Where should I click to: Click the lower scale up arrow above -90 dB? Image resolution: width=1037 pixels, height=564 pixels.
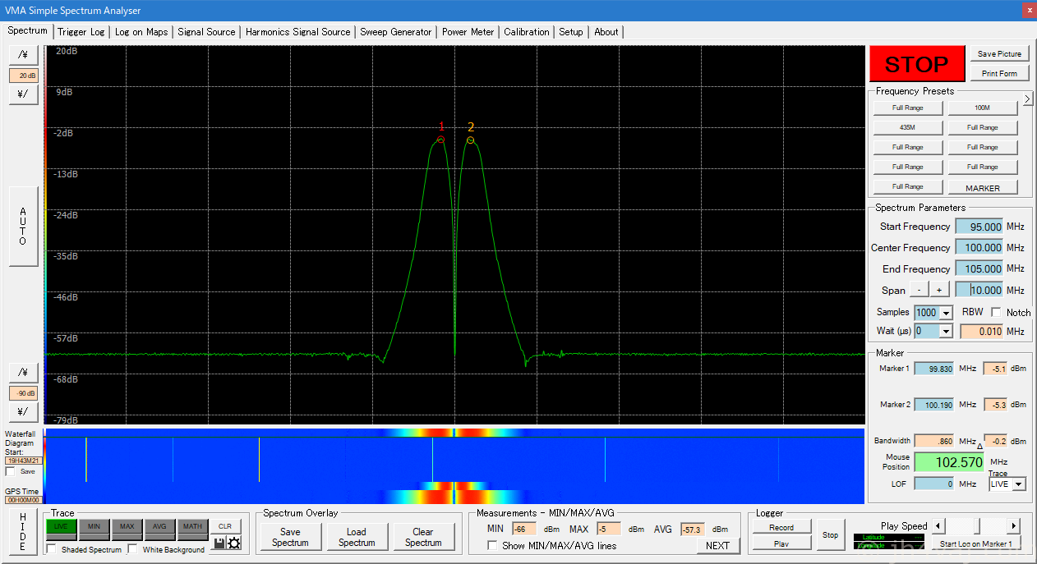pos(23,372)
